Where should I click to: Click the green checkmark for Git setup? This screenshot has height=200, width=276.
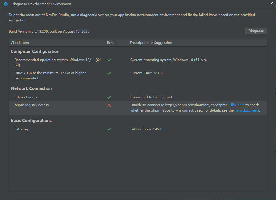[x=109, y=129]
